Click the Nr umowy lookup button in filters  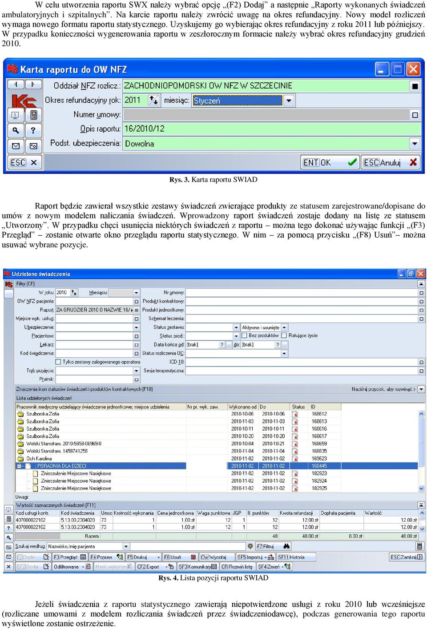[x=421, y=293]
